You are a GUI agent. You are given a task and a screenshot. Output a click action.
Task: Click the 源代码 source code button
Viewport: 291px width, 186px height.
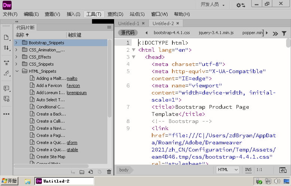(127, 33)
